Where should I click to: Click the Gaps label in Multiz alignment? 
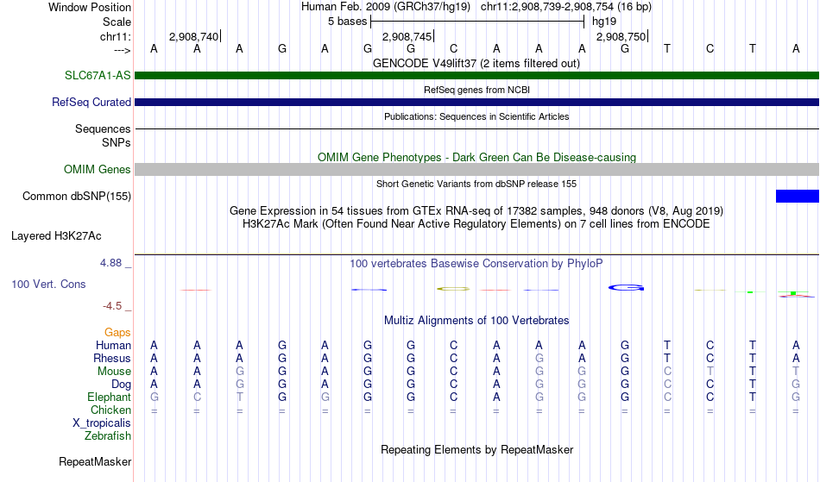117,332
